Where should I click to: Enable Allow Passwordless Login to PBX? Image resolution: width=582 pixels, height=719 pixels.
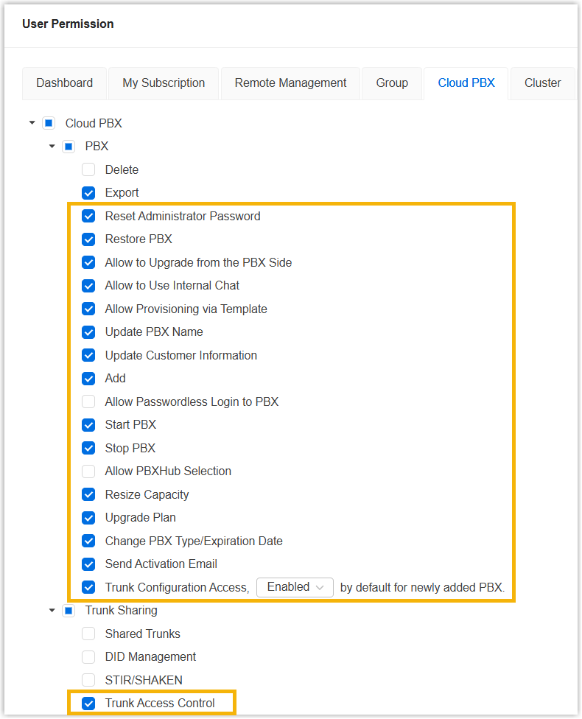pyautogui.click(x=88, y=402)
